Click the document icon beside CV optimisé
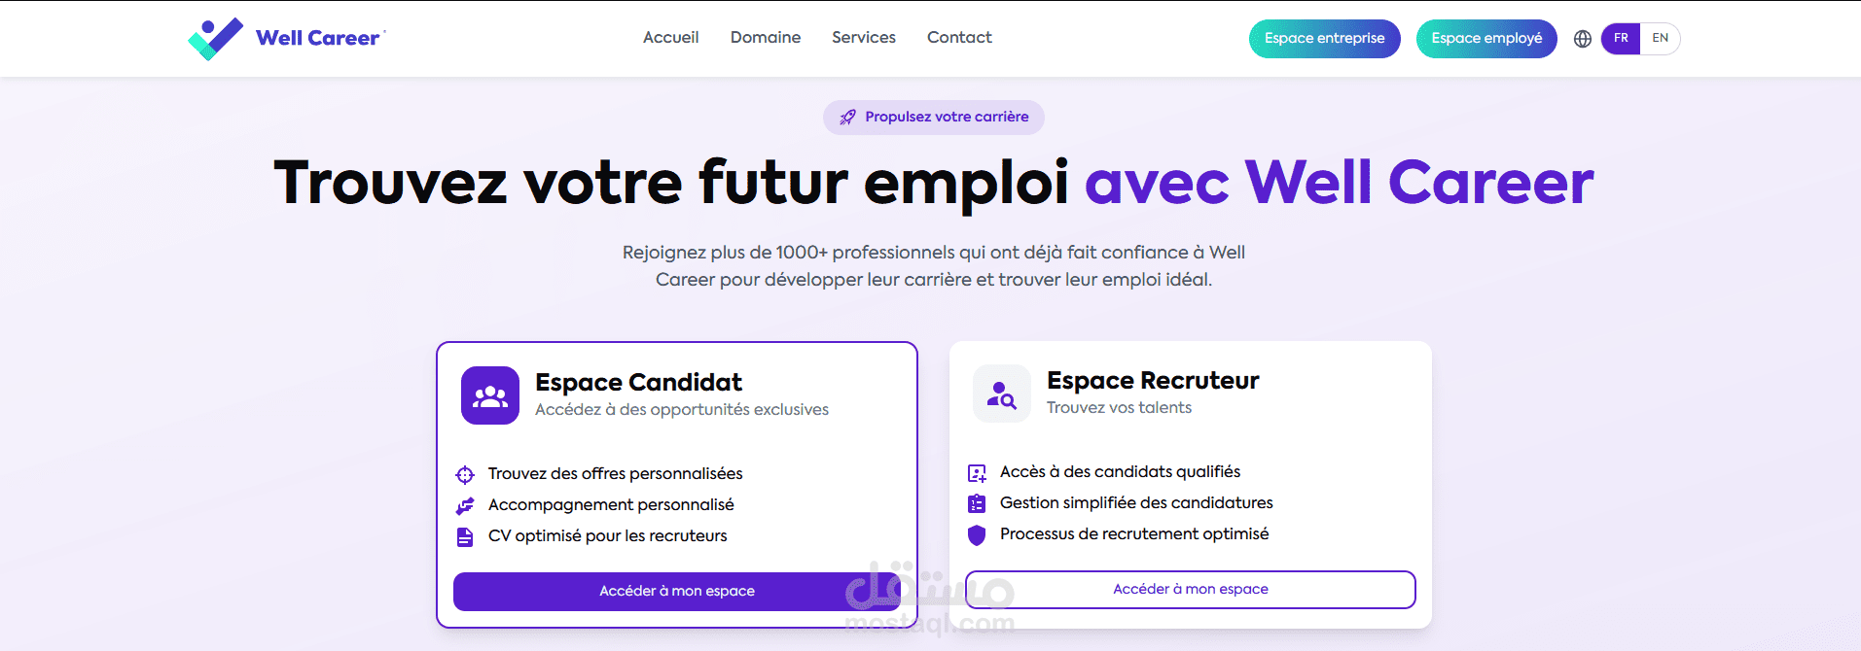1861x651 pixels. point(465,537)
